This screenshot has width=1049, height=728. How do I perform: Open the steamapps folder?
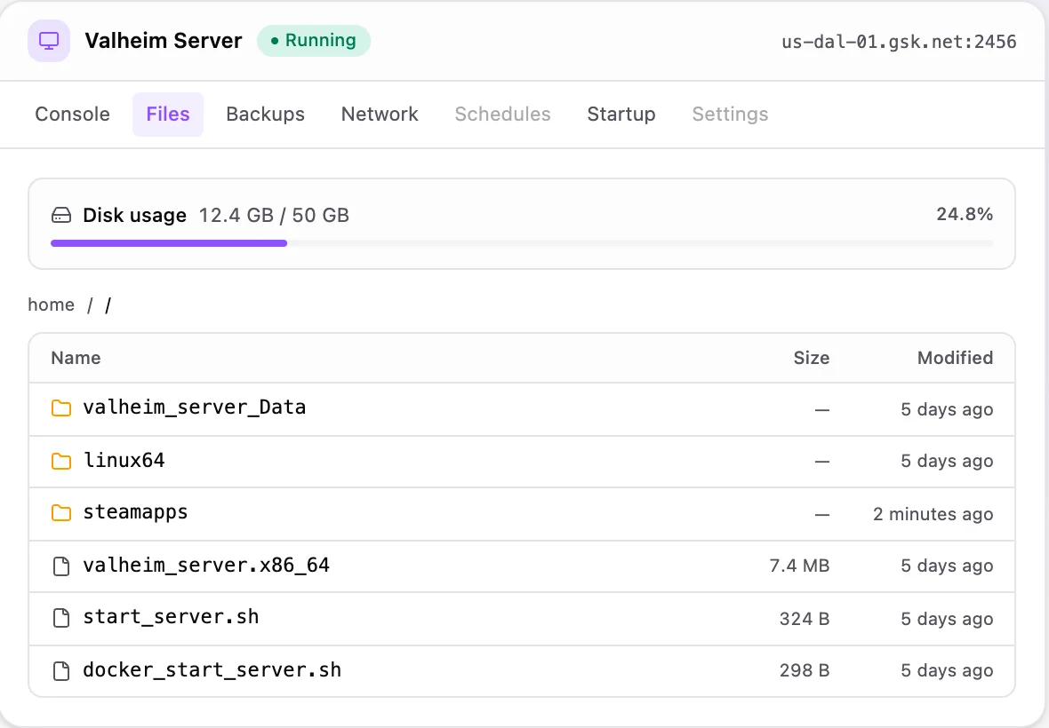(136, 513)
